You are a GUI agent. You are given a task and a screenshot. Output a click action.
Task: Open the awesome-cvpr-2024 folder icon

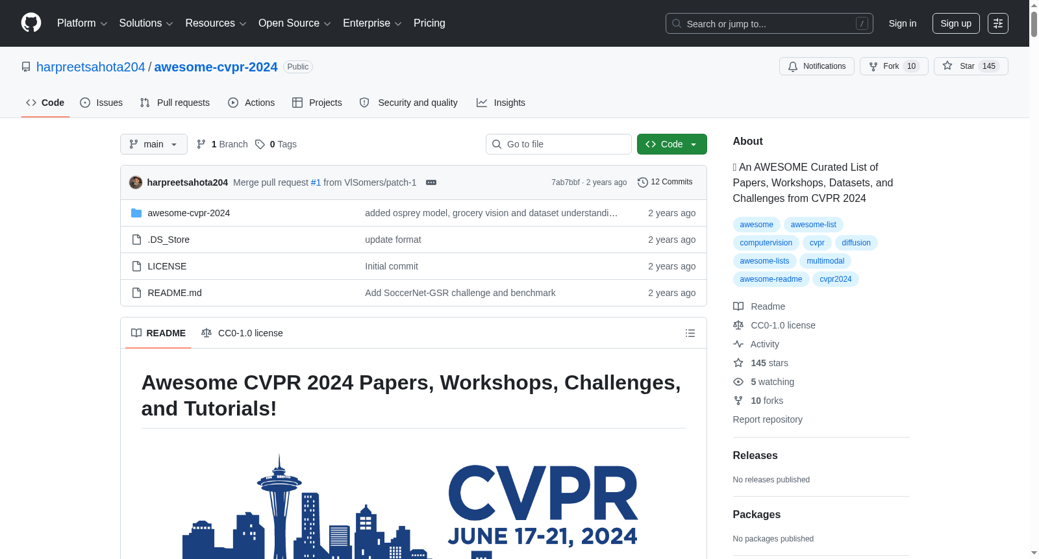[136, 213]
